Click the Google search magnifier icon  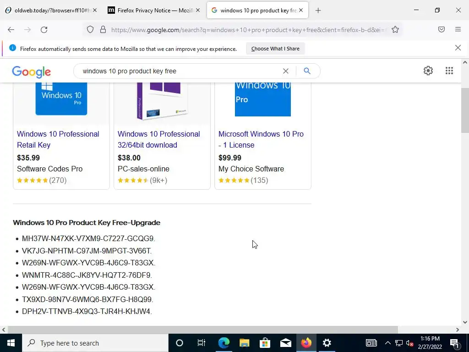tap(307, 71)
